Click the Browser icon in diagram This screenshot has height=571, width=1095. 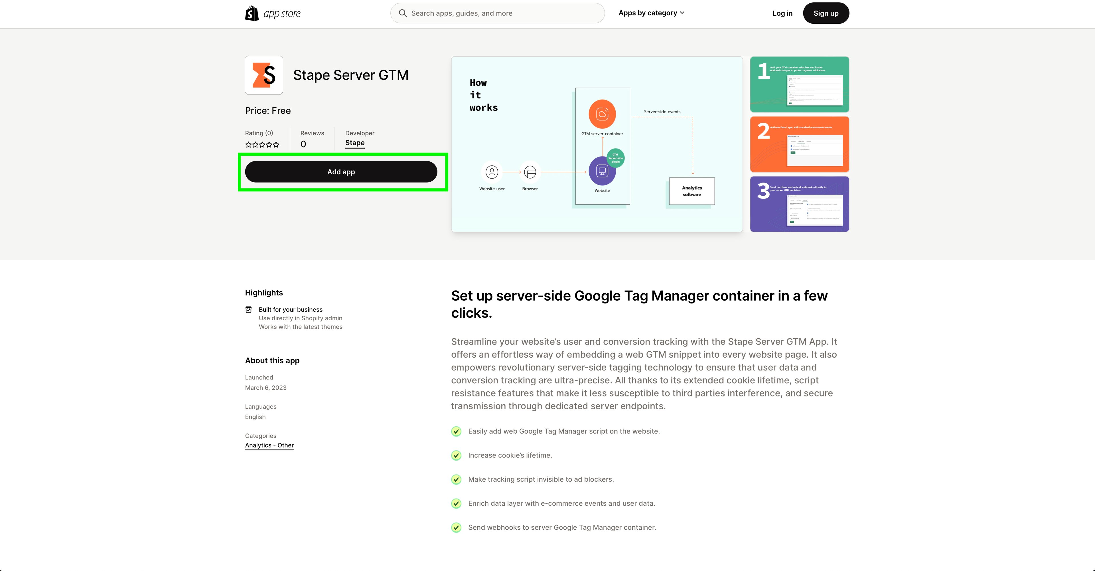click(x=530, y=172)
